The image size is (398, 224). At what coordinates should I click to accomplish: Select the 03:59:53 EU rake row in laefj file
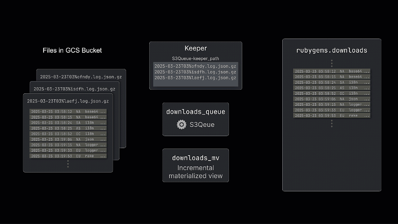click(68, 156)
